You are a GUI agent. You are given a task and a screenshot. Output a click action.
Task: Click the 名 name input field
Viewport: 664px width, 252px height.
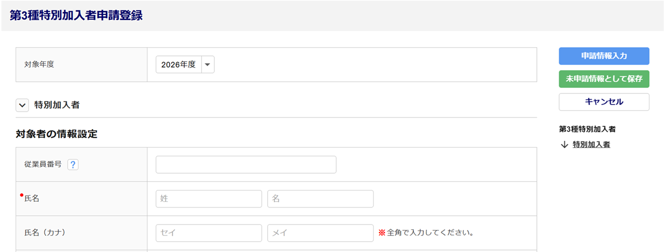[320, 199]
